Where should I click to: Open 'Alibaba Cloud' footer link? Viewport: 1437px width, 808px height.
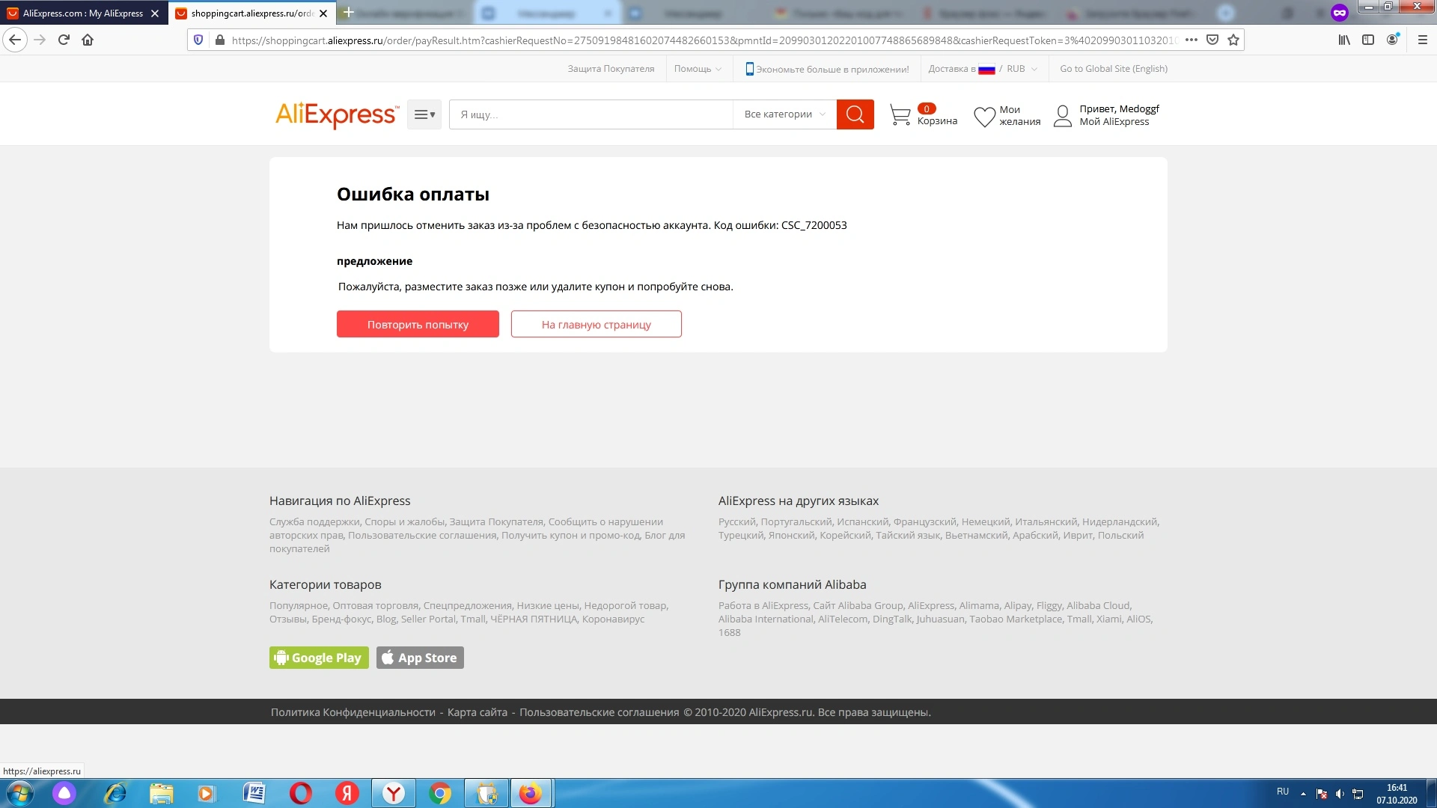(1098, 606)
